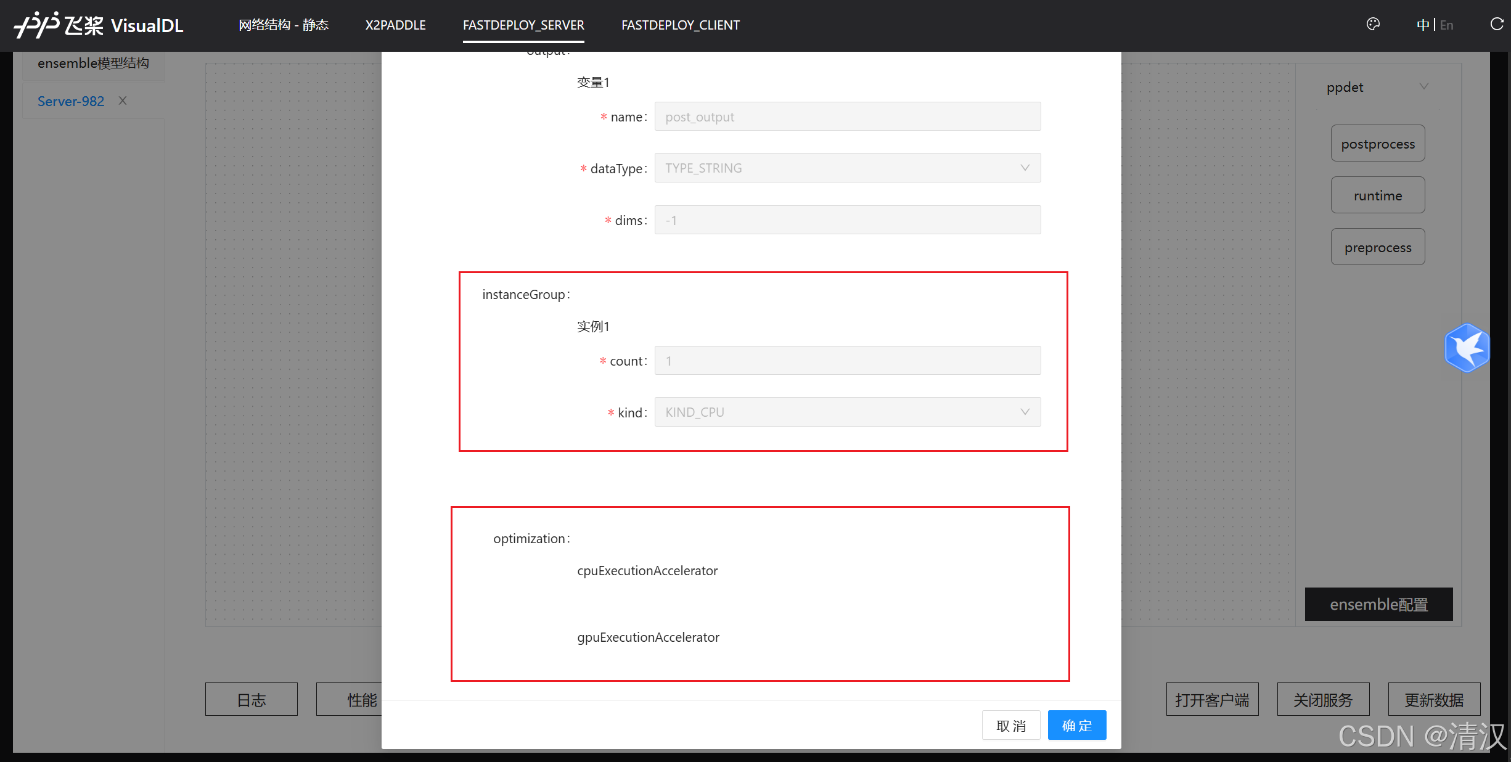The image size is (1511, 762).
Task: Open the ensemble配置 button
Action: [x=1379, y=604]
